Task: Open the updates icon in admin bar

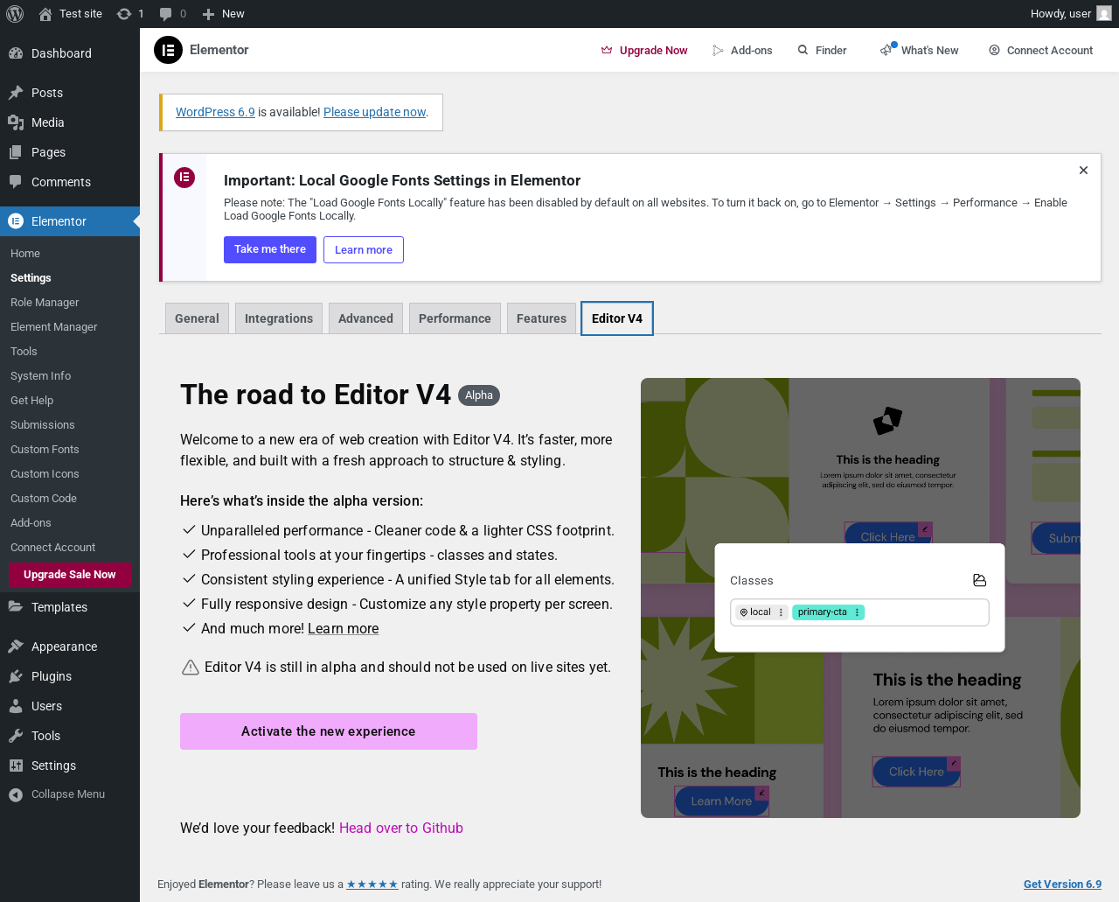Action: click(x=124, y=14)
